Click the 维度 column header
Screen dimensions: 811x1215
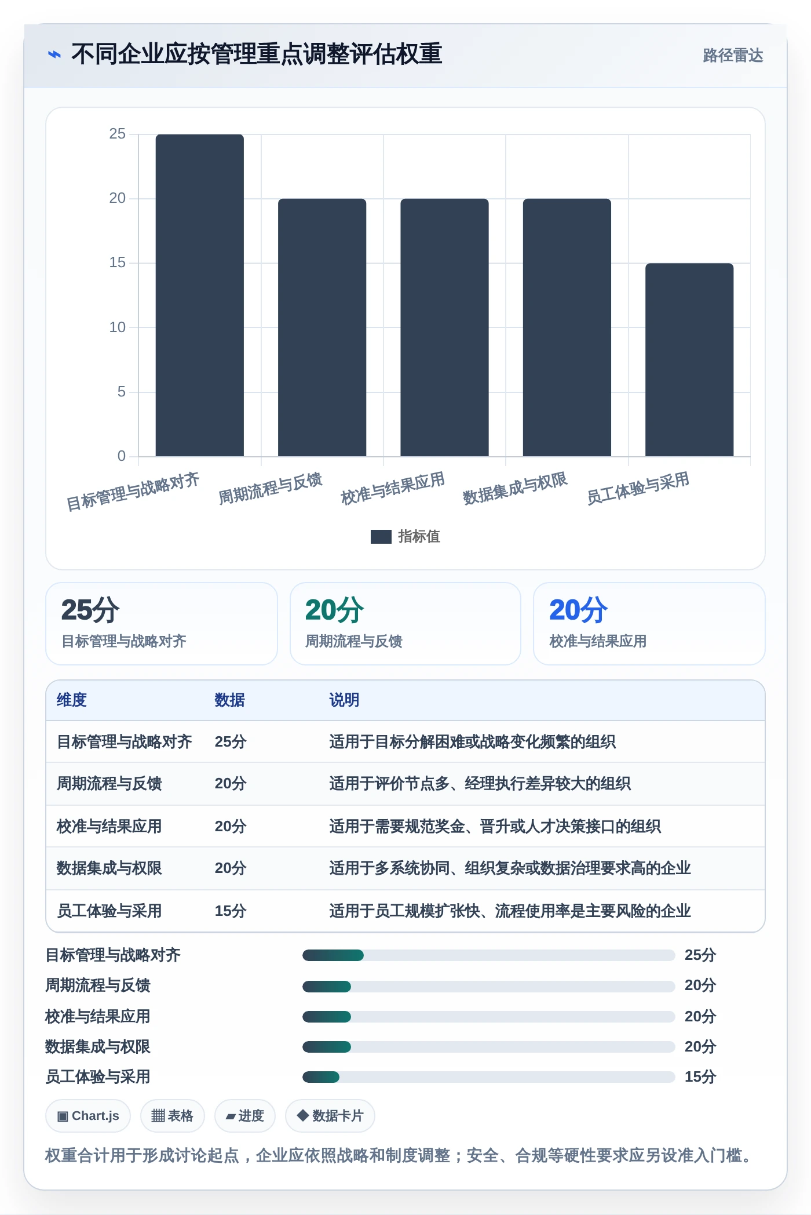click(71, 700)
